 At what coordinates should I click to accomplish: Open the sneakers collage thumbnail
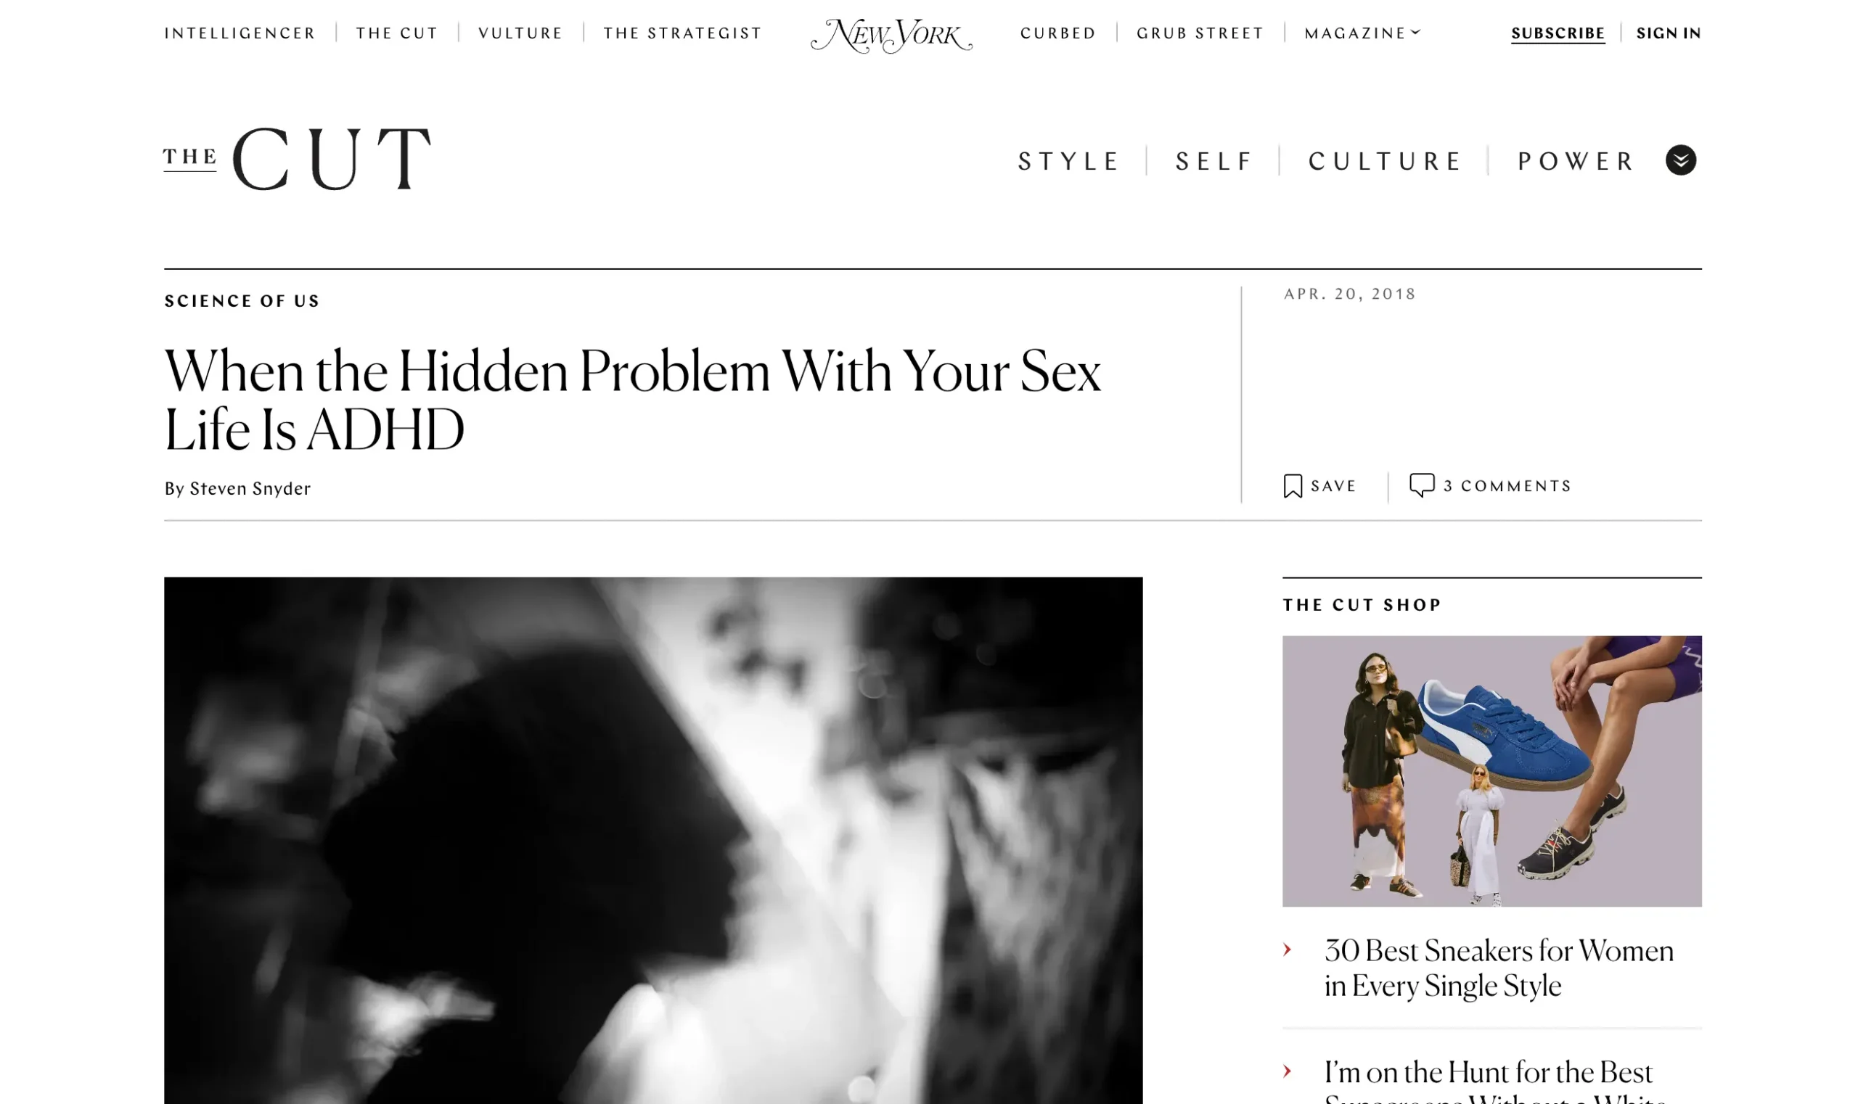[x=1491, y=771]
